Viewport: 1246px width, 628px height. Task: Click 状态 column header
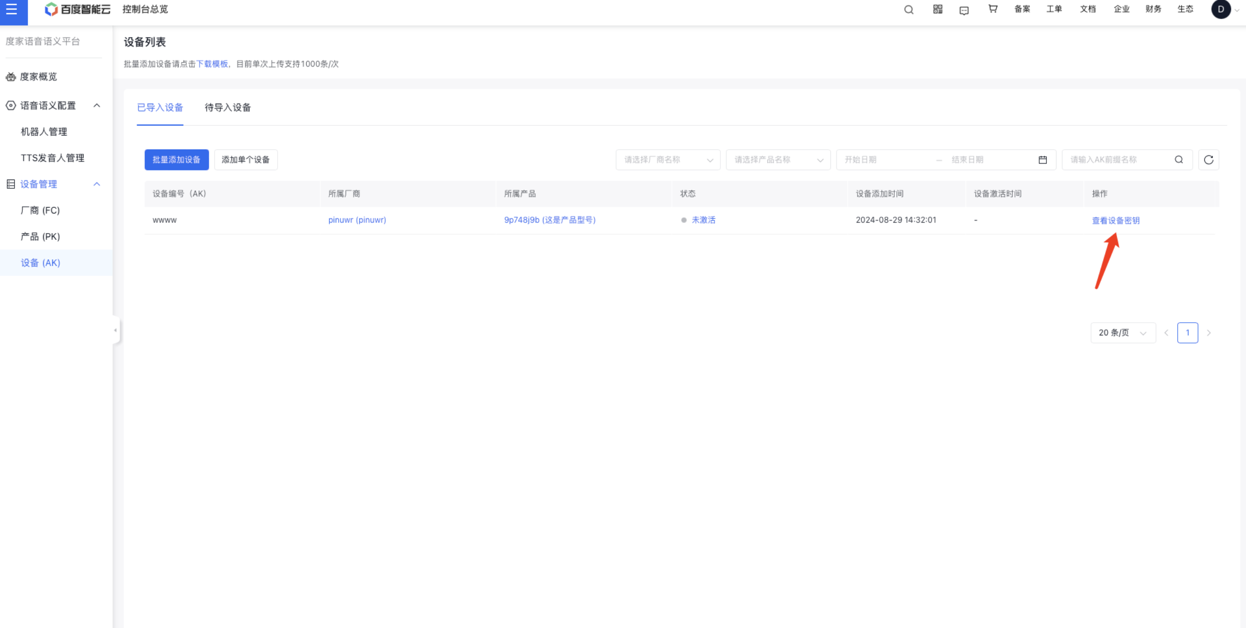click(x=687, y=194)
